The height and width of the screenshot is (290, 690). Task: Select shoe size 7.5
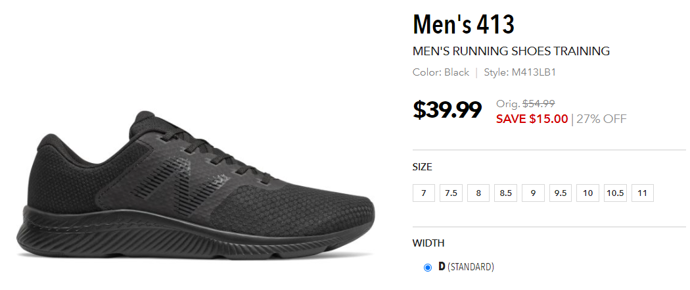451,193
